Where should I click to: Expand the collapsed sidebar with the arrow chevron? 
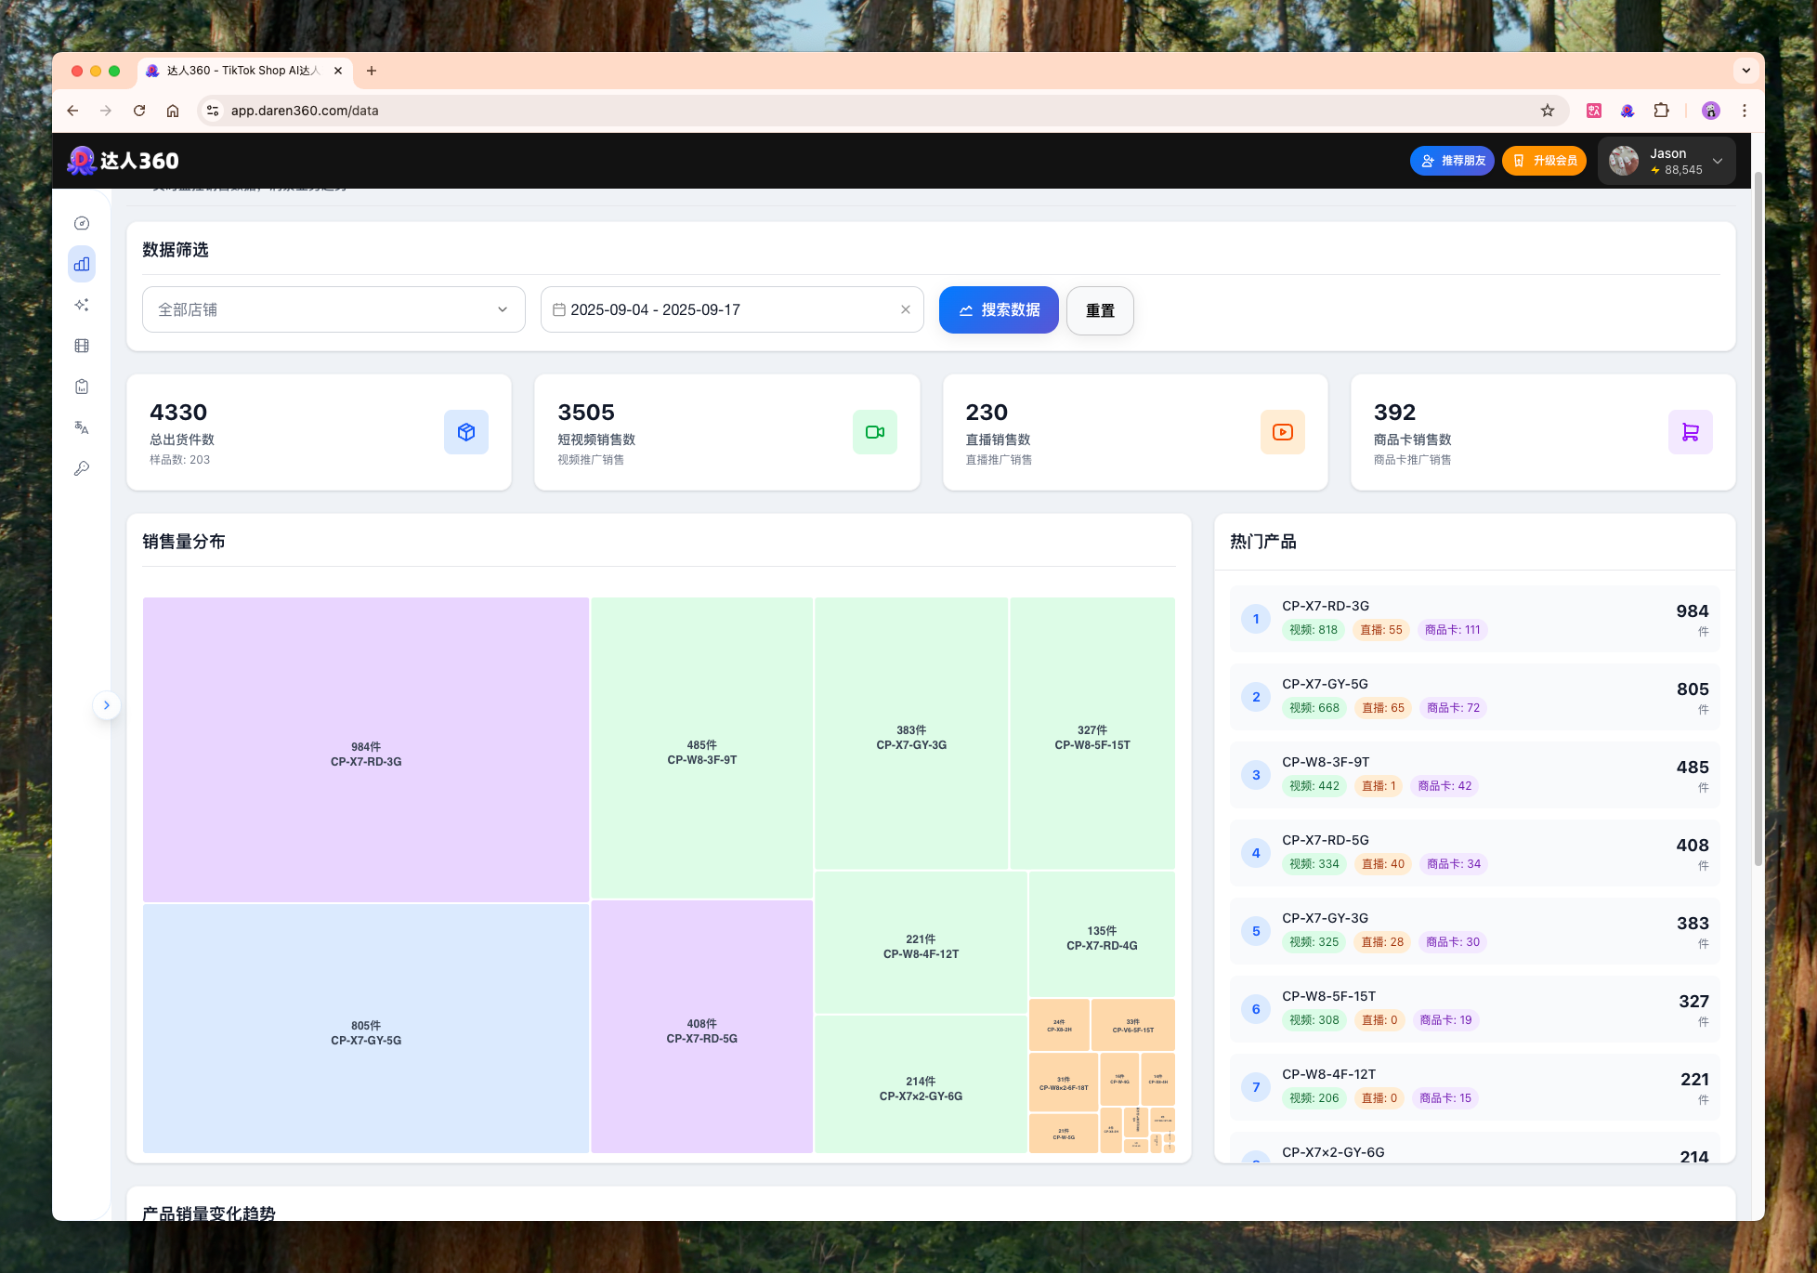tap(107, 704)
